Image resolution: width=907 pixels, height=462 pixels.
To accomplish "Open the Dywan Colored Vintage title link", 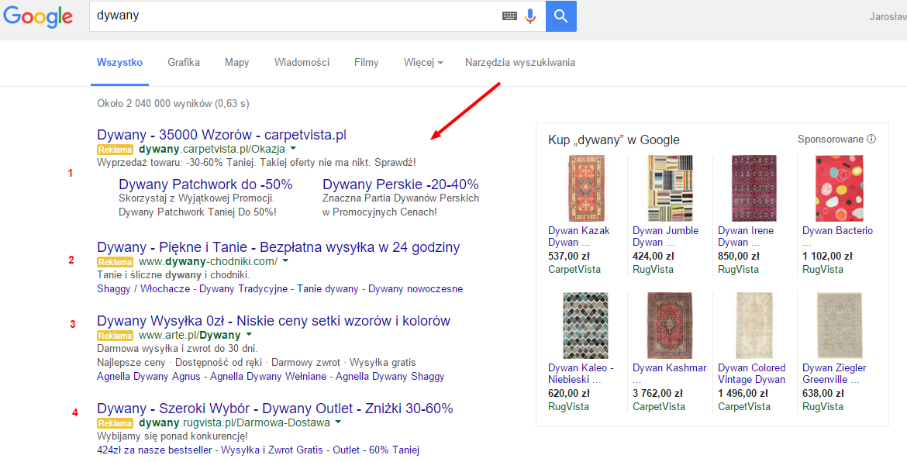I will click(x=752, y=374).
